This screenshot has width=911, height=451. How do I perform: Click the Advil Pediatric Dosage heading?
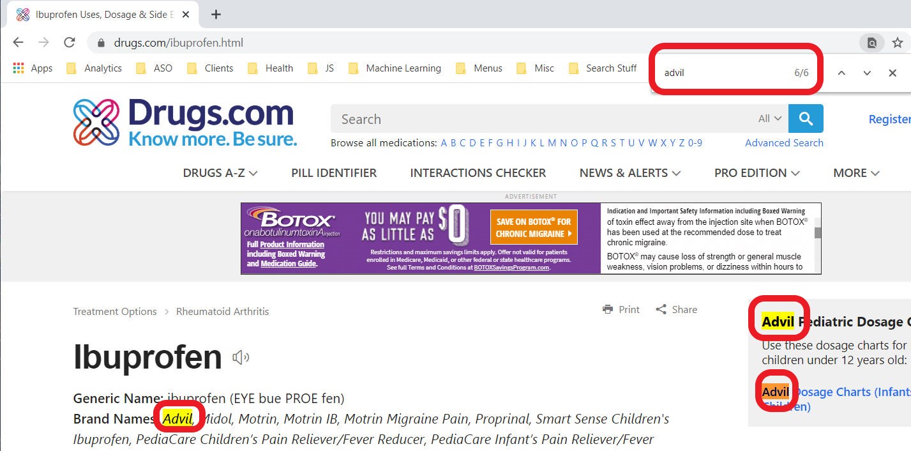[x=836, y=321]
